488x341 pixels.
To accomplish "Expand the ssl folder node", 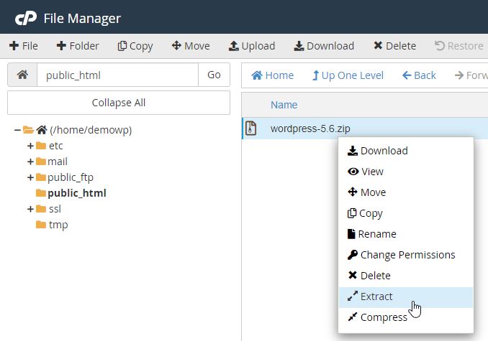I will (x=30, y=209).
